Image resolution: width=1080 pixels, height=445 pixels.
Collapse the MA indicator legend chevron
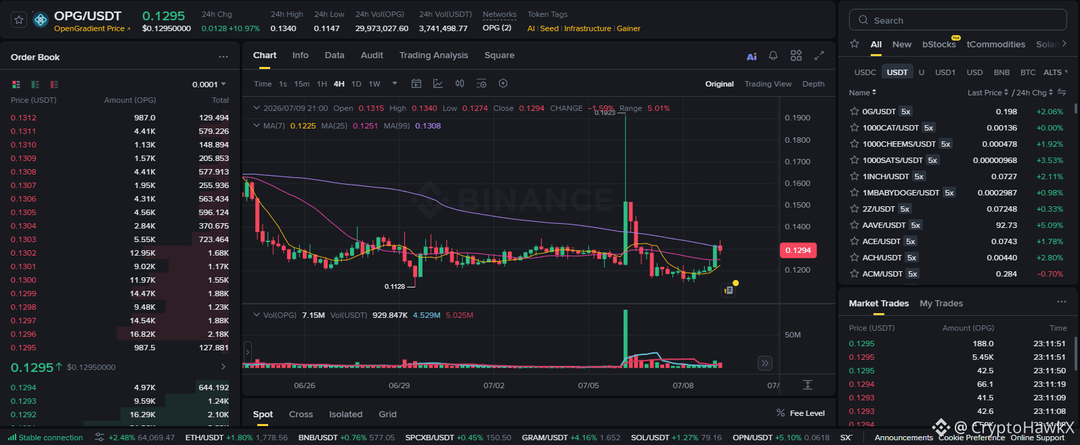pos(257,125)
